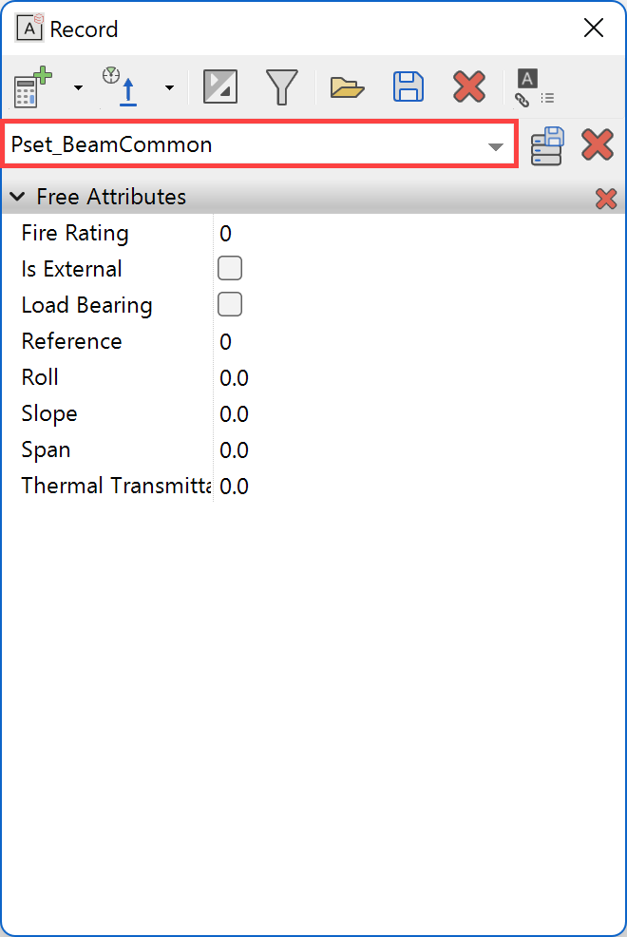Delete attribute set with large red X
This screenshot has height=937, width=627.
coord(598,145)
